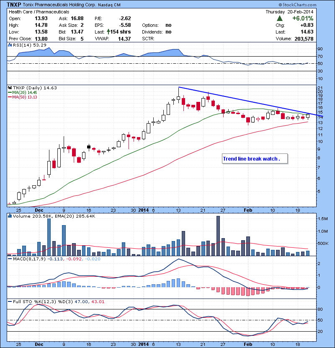Click the TNXP ticker symbol in the title
Image resolution: width=335 pixels, height=348 pixels.
tap(14, 5)
